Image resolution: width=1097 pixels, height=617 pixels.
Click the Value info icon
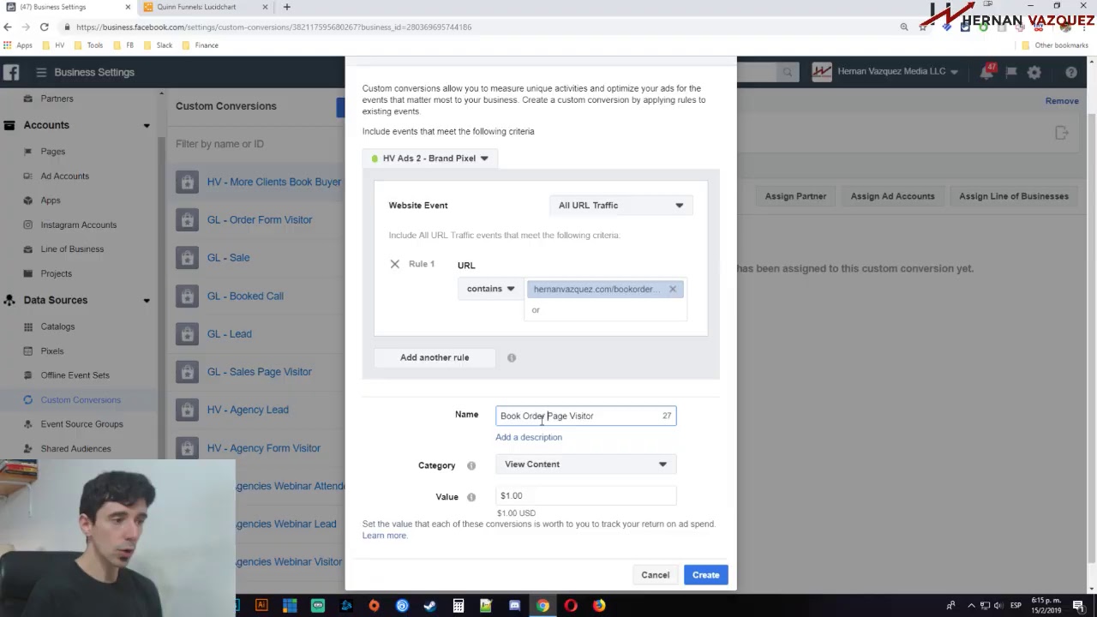[x=471, y=497]
